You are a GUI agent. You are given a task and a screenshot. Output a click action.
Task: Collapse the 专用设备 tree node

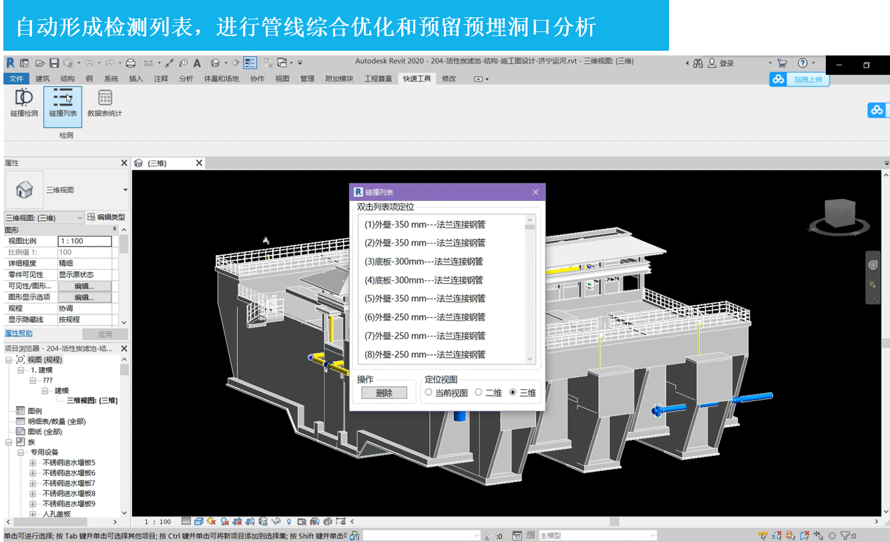tap(21, 453)
